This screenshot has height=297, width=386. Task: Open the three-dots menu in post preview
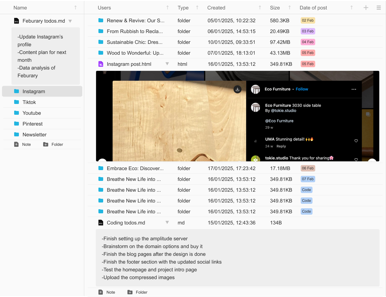tap(354, 89)
